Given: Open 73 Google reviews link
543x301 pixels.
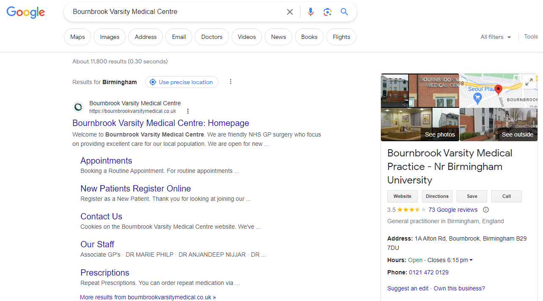Looking at the screenshot, I should tap(453, 210).
